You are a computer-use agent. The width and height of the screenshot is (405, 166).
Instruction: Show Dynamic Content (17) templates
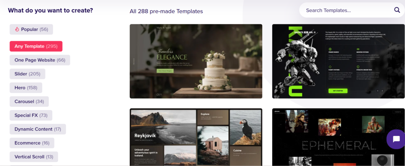tap(38, 129)
